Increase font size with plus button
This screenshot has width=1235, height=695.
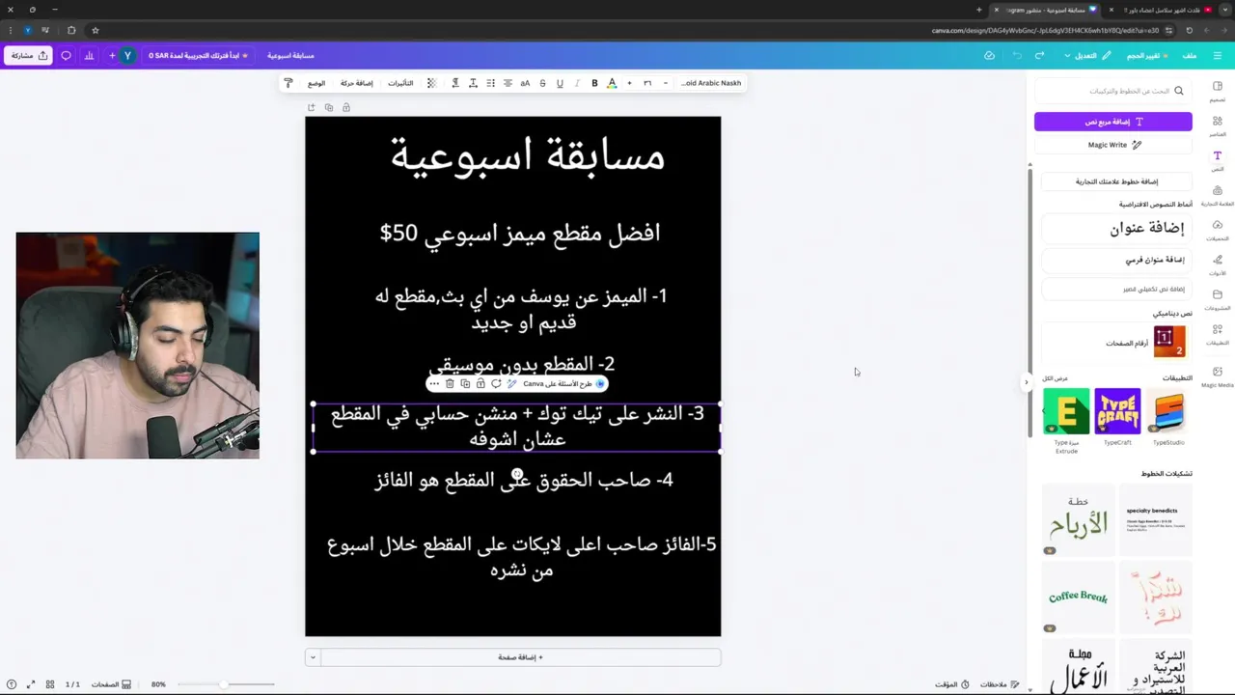[629, 83]
